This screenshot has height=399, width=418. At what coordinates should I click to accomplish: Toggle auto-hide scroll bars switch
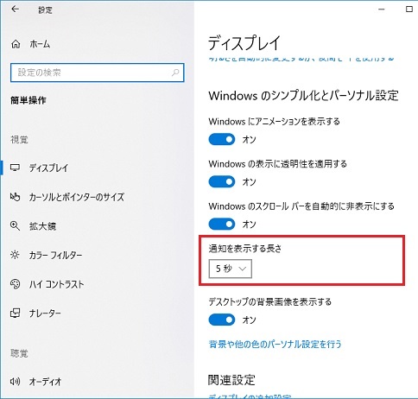click(222, 224)
